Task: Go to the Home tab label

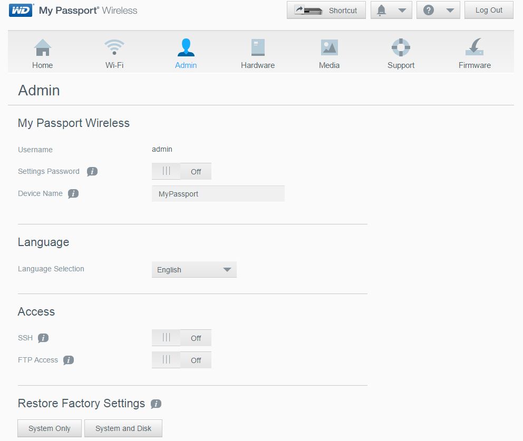Action: point(42,65)
